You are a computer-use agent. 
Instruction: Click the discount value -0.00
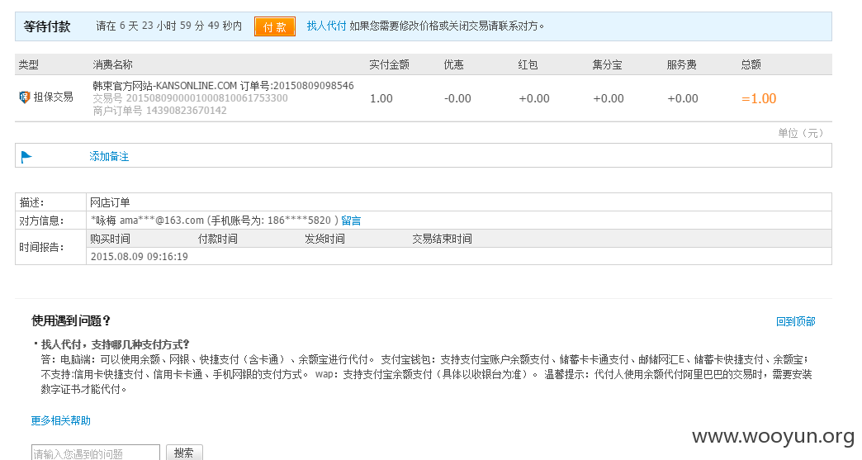tap(457, 98)
